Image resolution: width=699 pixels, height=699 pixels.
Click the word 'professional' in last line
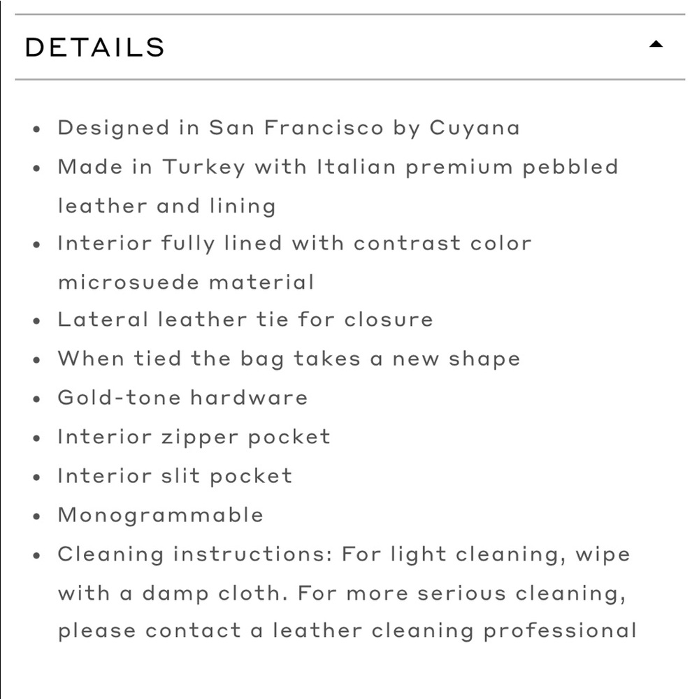pyautogui.click(x=560, y=632)
